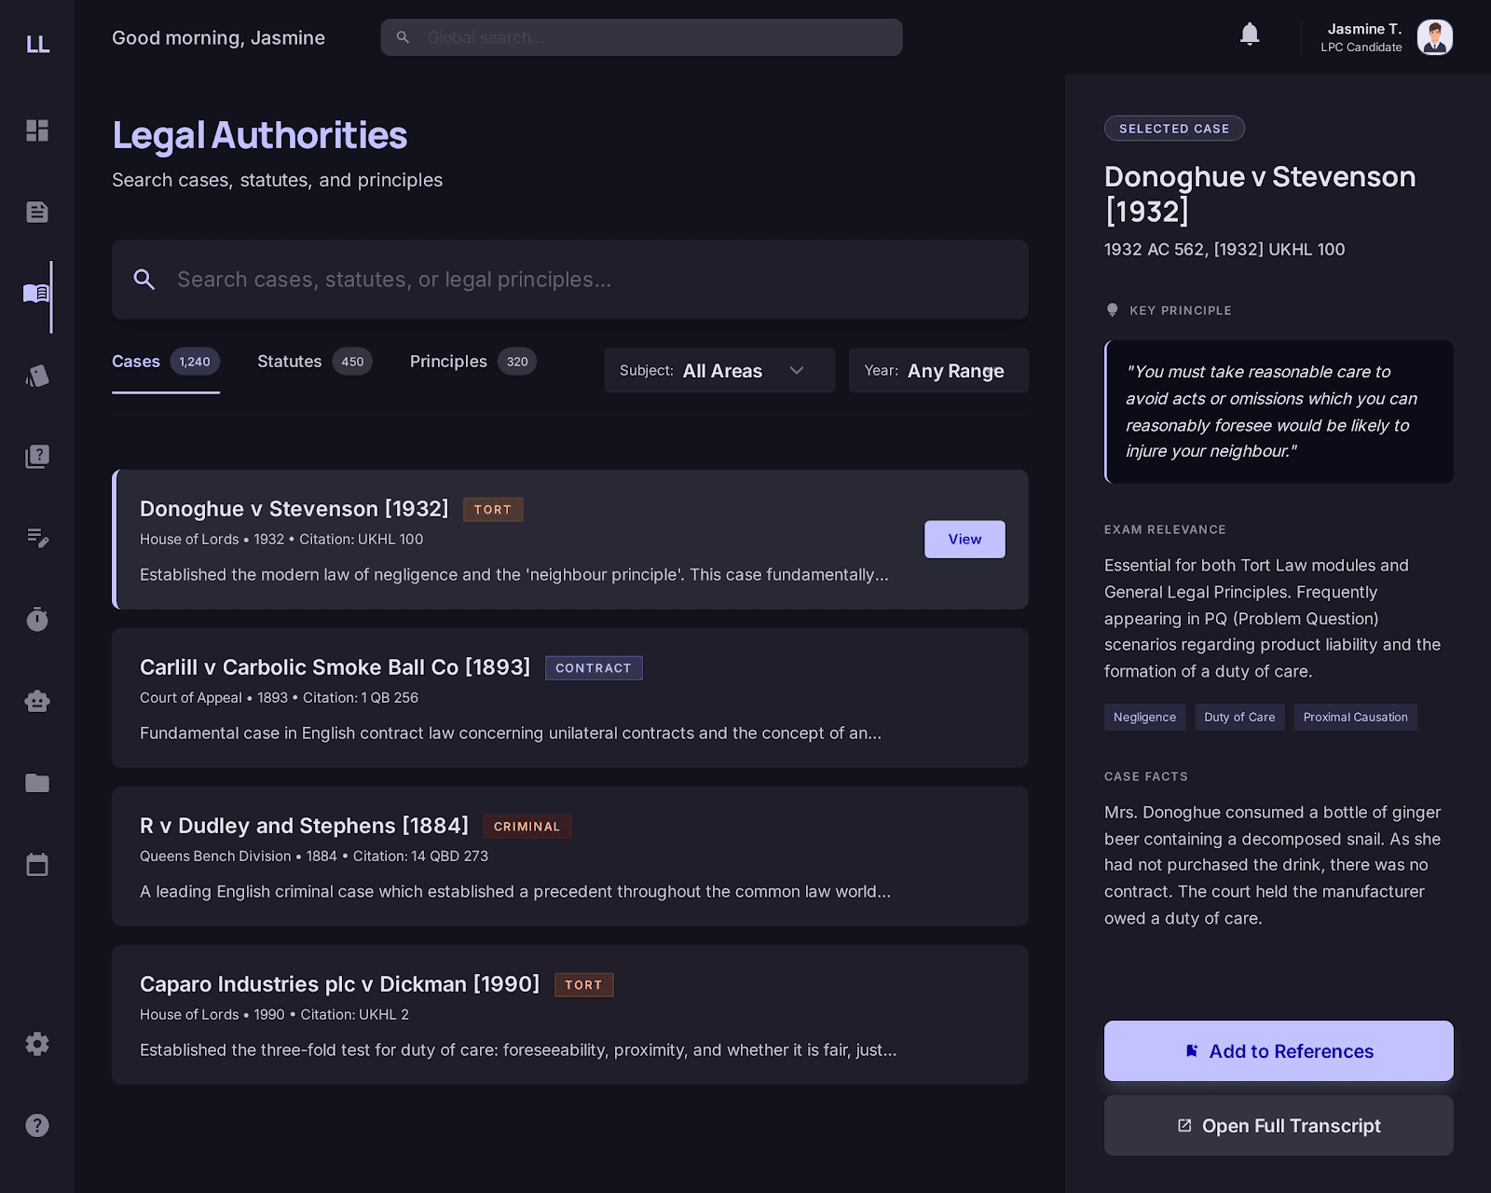Click the Duty of Care tag

[x=1238, y=718]
